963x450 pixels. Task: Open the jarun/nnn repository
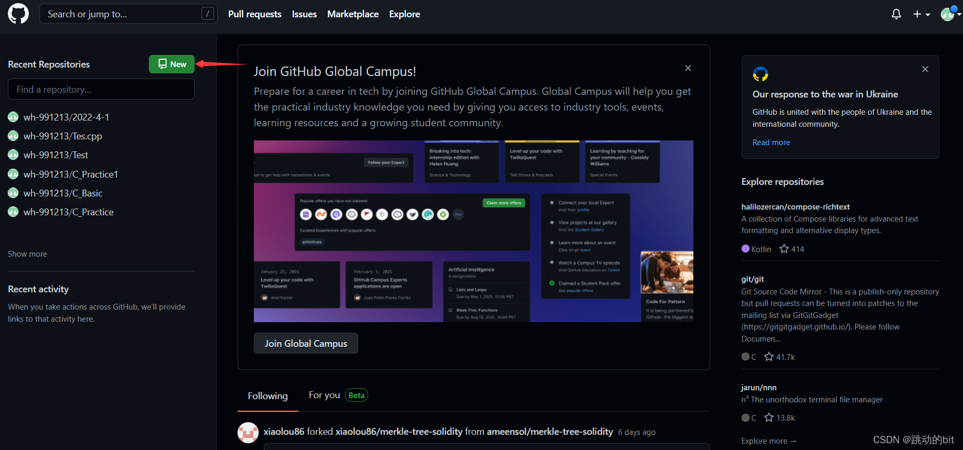tap(759, 388)
